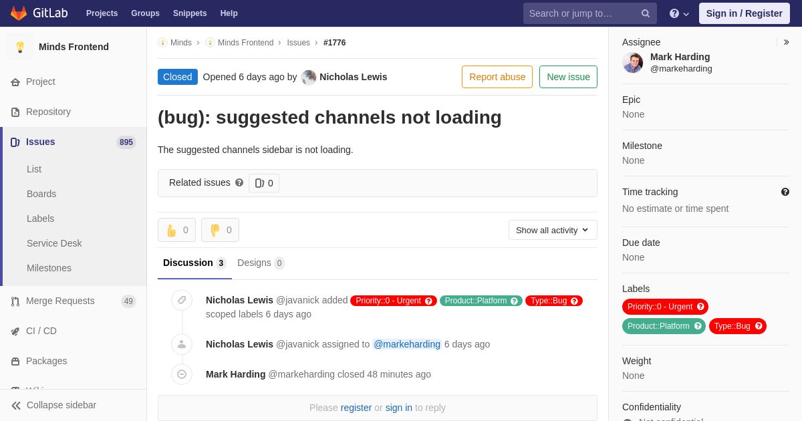802x421 pixels.
Task: Open Service Desk in sidebar
Action: click(54, 244)
